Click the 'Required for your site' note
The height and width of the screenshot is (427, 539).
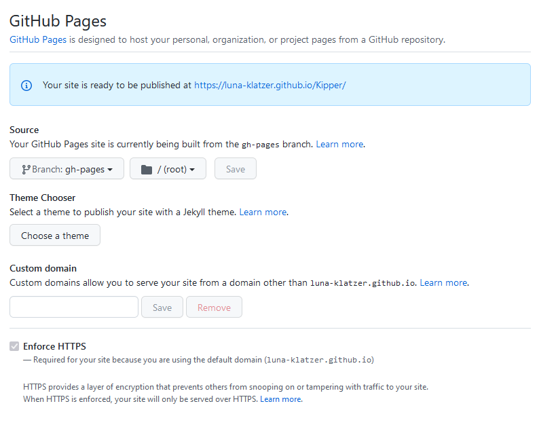pos(198,360)
